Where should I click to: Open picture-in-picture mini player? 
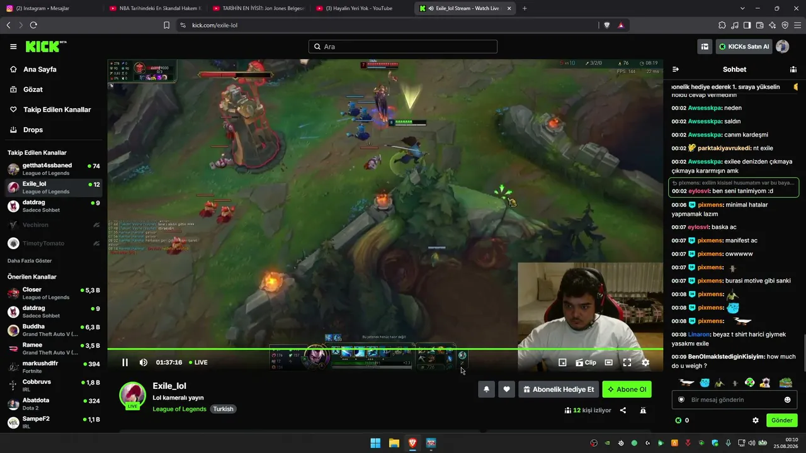click(x=562, y=362)
